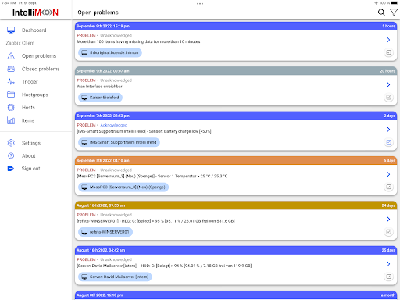This screenshot has width=400, height=300.
Task: Toggle acknowledge checkbox for refsta-WINSERVER01 problem
Action: pos(388,232)
